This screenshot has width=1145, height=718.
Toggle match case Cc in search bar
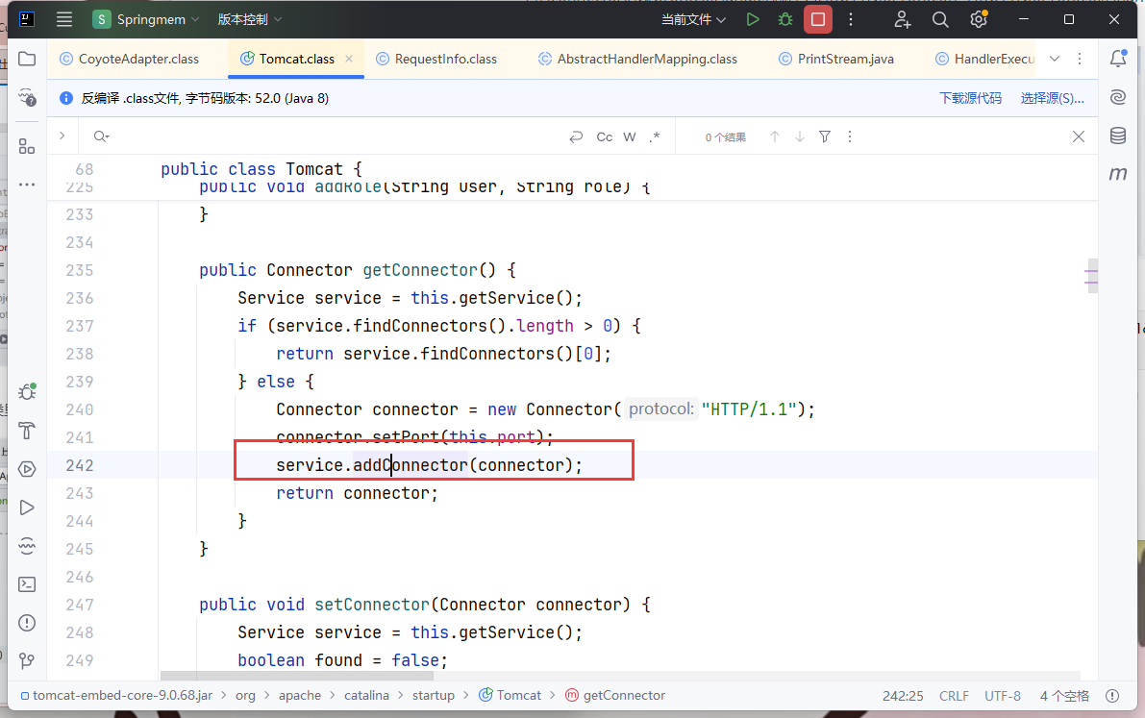pos(605,137)
